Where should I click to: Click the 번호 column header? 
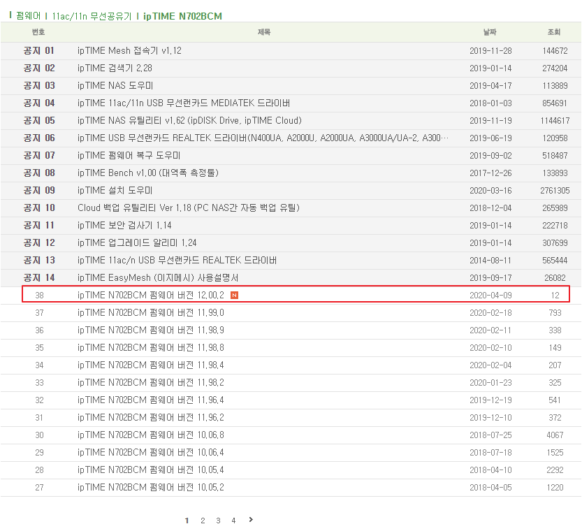(x=38, y=32)
